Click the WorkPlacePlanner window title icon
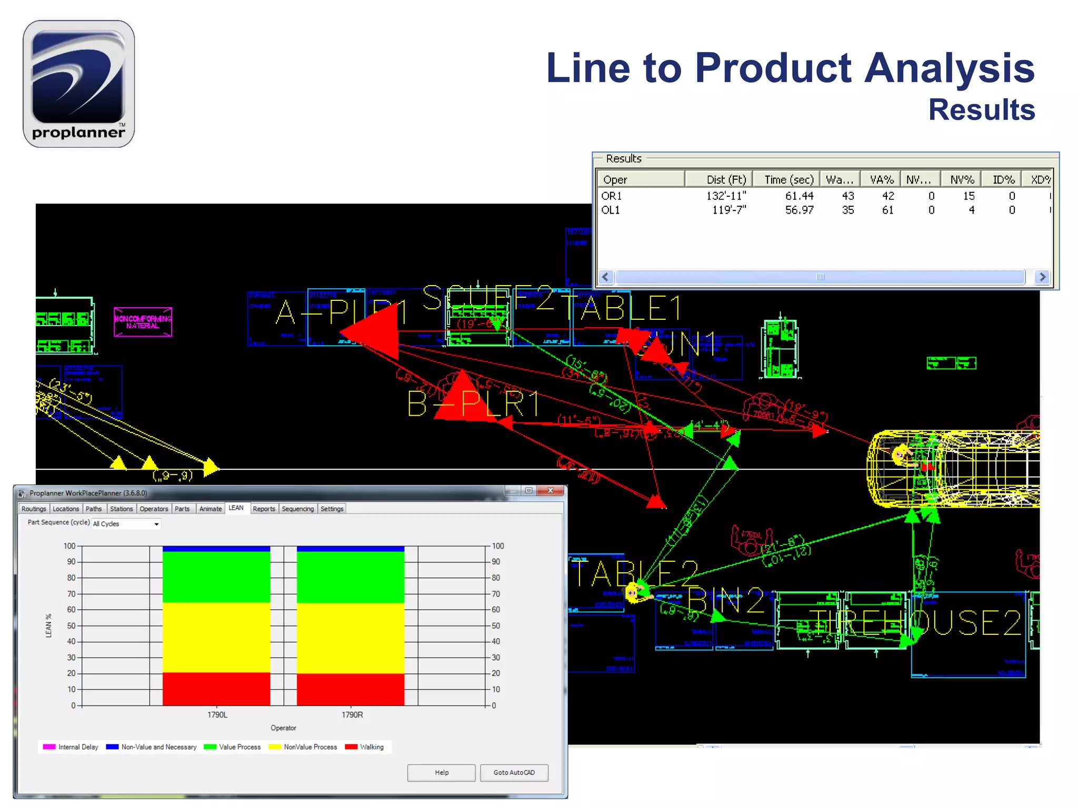This screenshot has height=808, width=1078. tap(22, 493)
